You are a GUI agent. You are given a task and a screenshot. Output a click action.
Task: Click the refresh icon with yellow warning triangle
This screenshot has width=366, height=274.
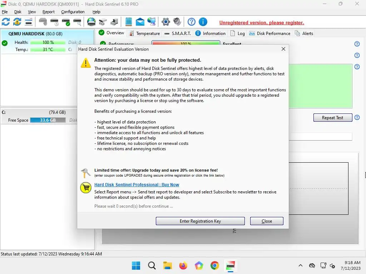(x=17, y=22)
